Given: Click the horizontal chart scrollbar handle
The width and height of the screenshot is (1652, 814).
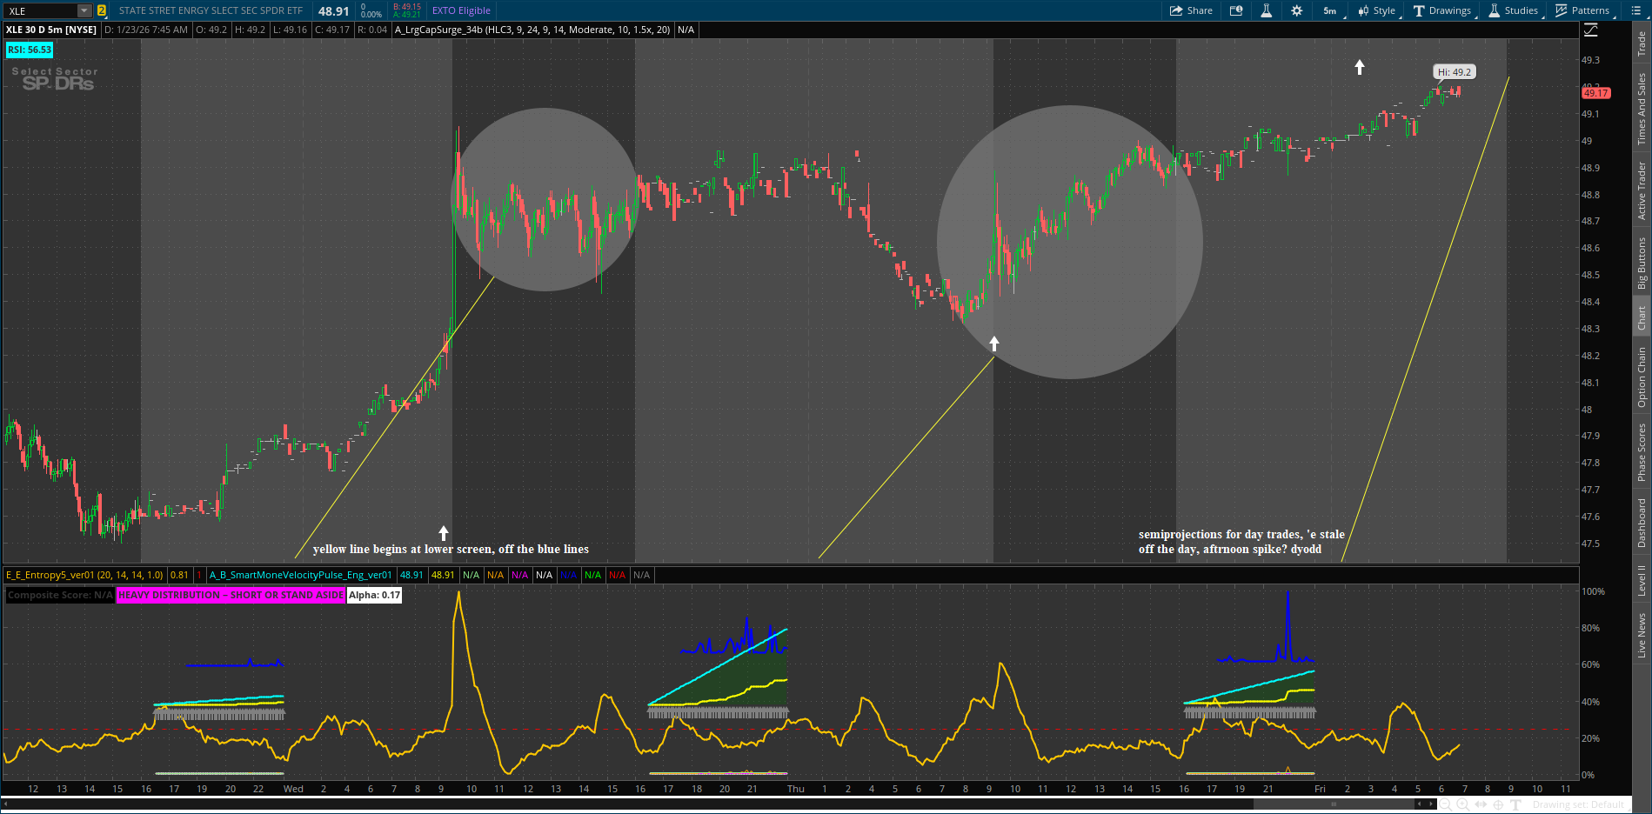Looking at the screenshot, I should tap(1334, 804).
